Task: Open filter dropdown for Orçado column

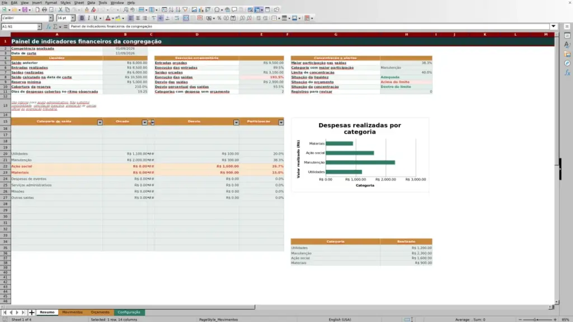Action: (x=145, y=122)
